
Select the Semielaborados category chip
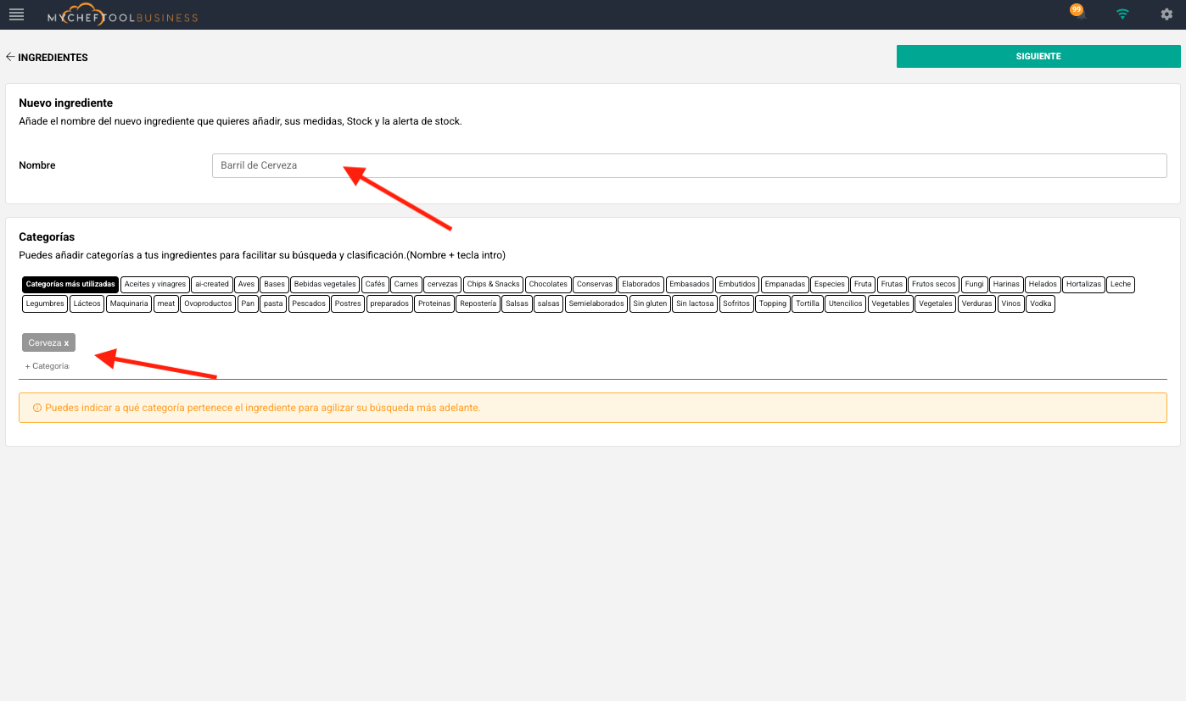tap(596, 303)
